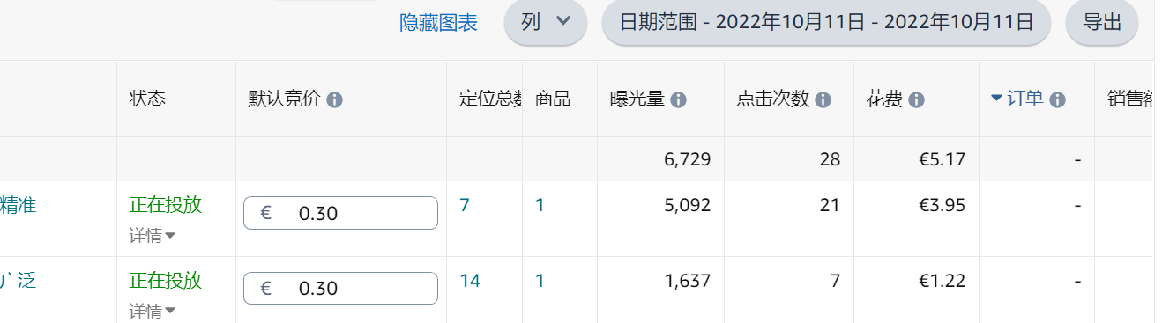Edit the default bid field for 广泛

[340, 289]
